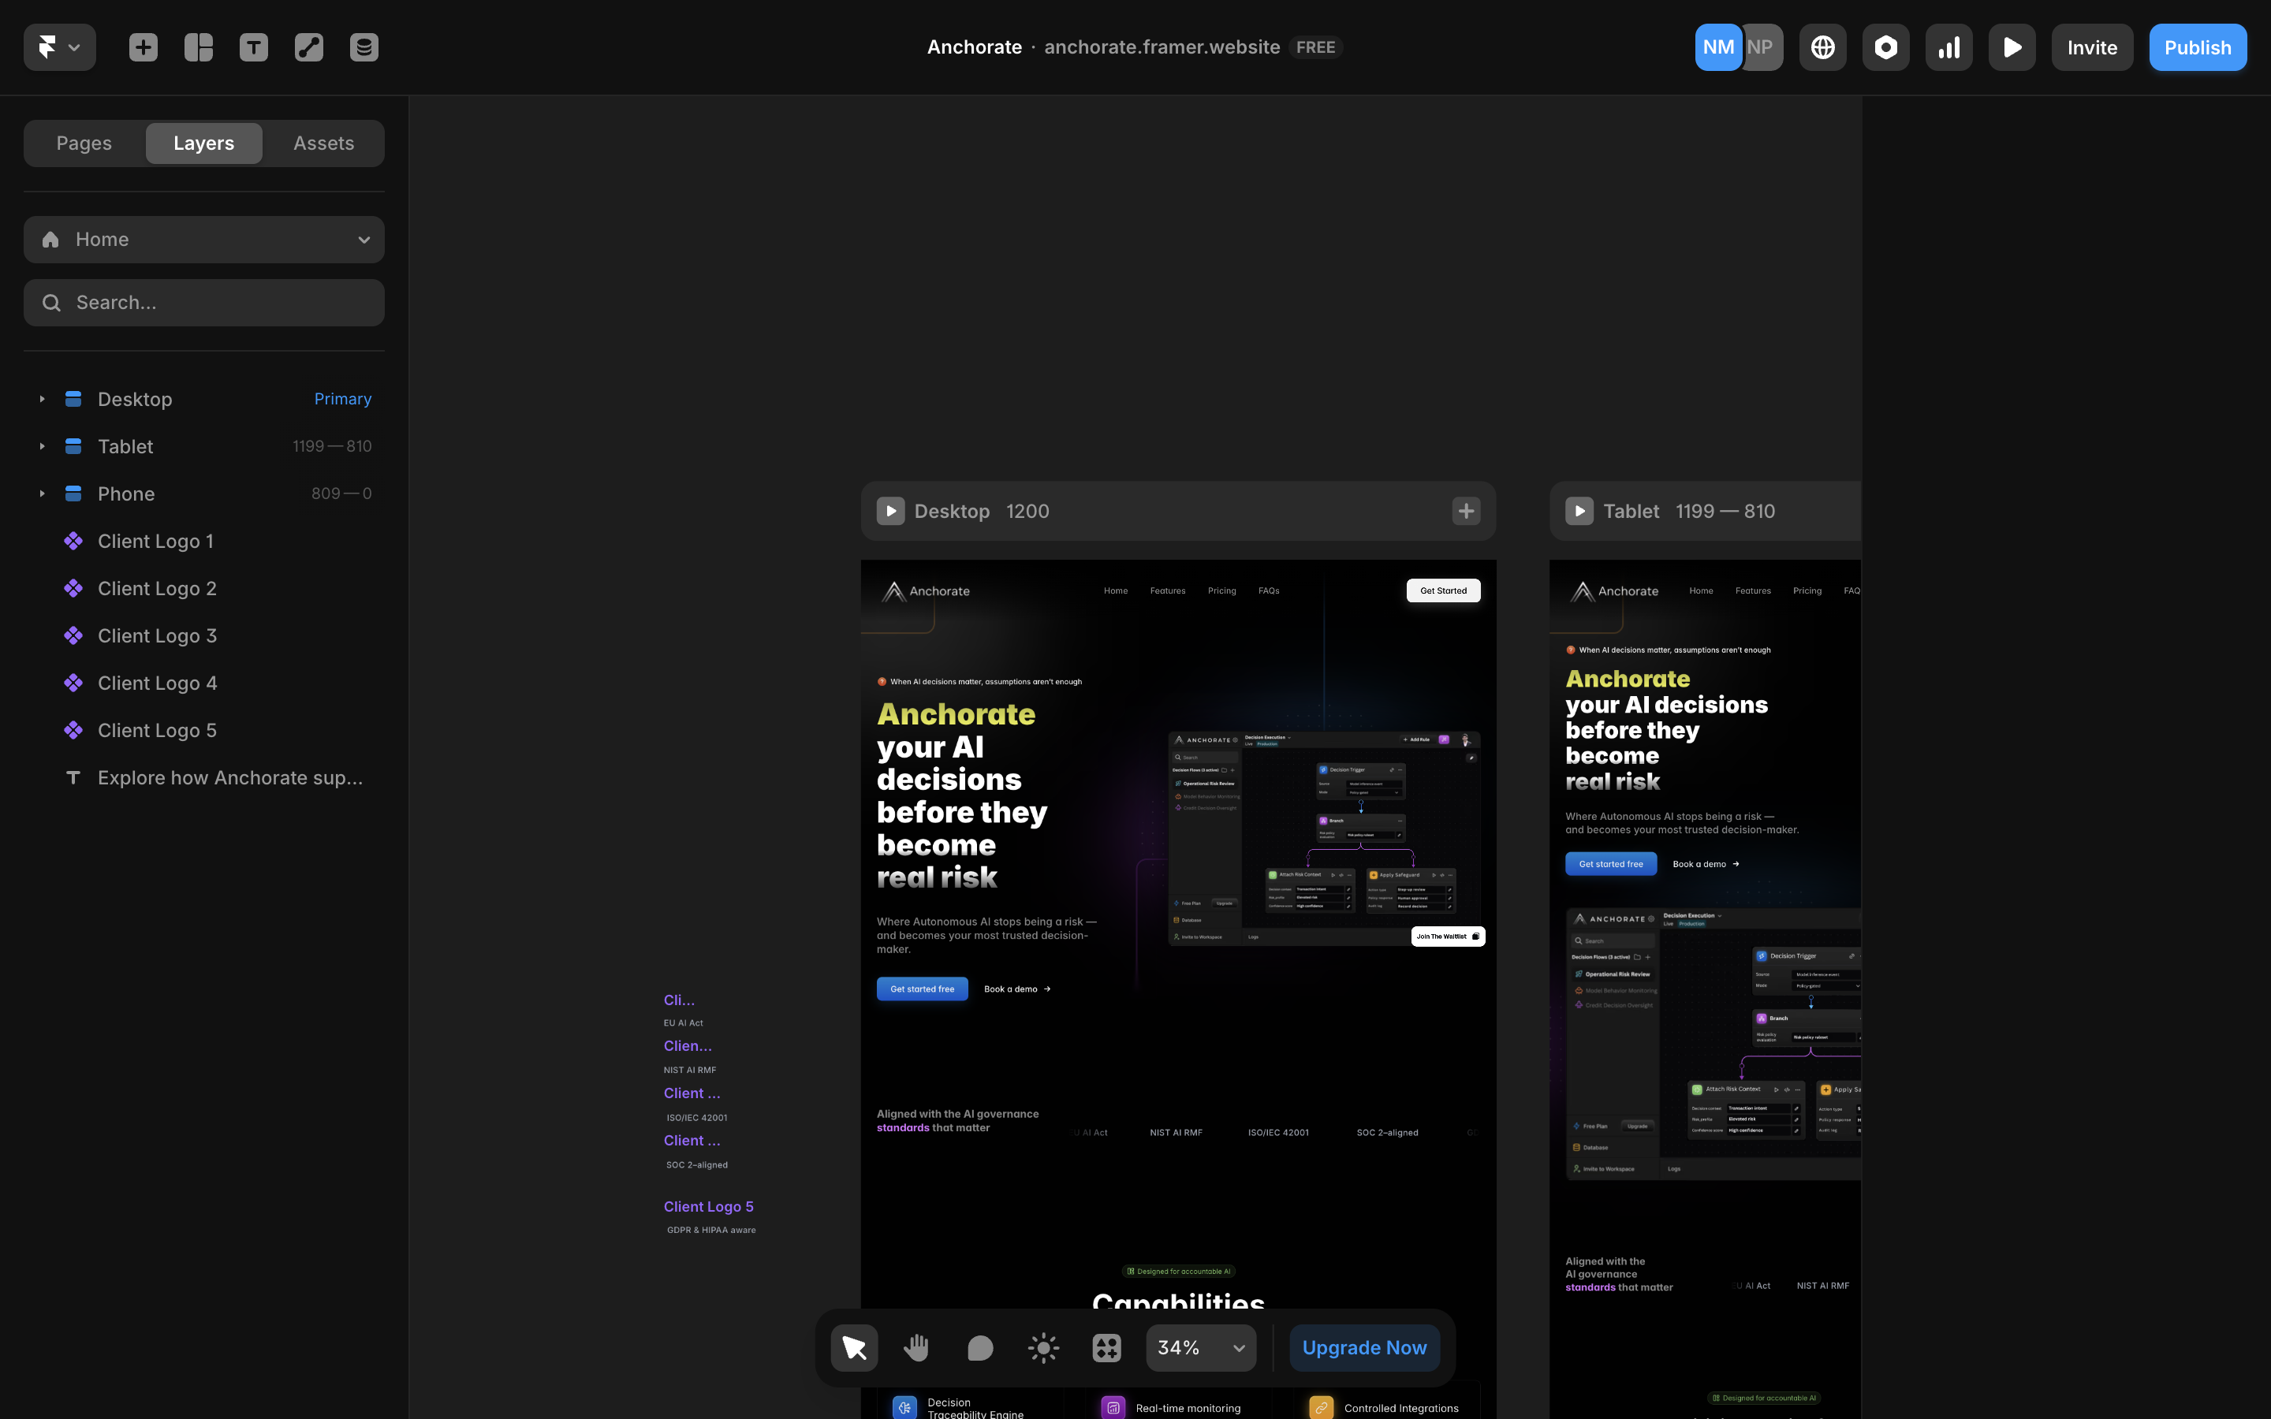Viewport: 2271px width, 1419px height.
Task: Select the Text tool
Action: [252, 46]
